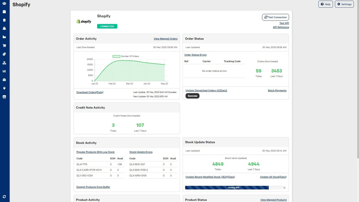Select the delivery truck icon in the sidebar
This screenshot has height=202, width=359.
click(5, 28)
